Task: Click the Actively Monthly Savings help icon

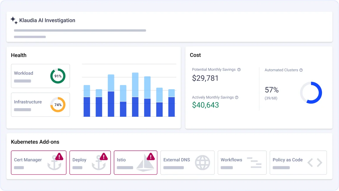Action: click(237, 97)
